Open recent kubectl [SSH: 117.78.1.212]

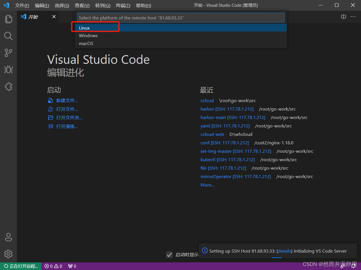228,159
